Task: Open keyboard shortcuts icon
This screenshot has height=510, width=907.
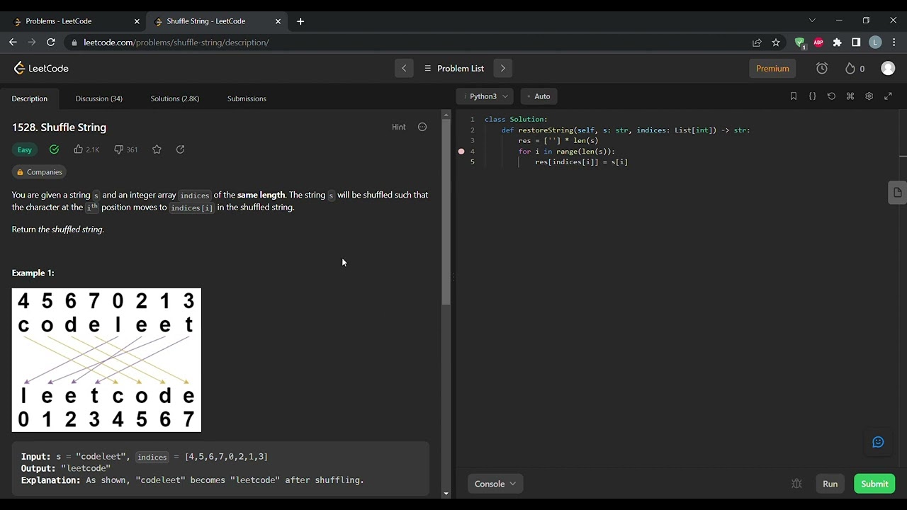Action: [x=850, y=96]
